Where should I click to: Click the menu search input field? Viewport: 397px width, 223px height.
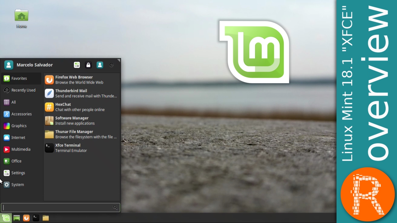coord(60,208)
